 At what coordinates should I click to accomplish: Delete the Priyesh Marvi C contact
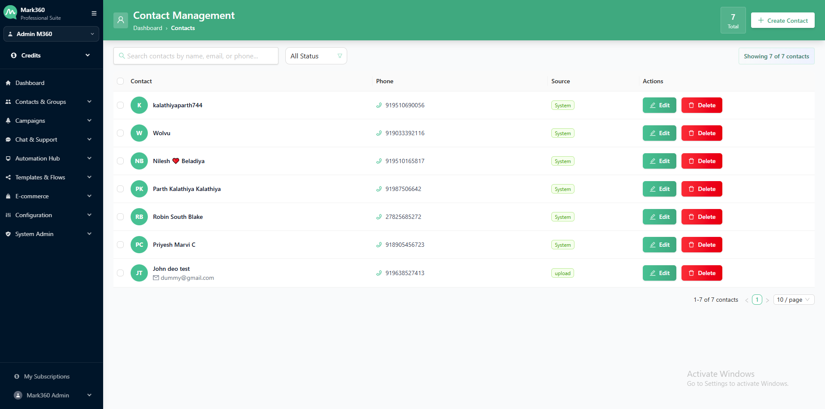pos(701,245)
